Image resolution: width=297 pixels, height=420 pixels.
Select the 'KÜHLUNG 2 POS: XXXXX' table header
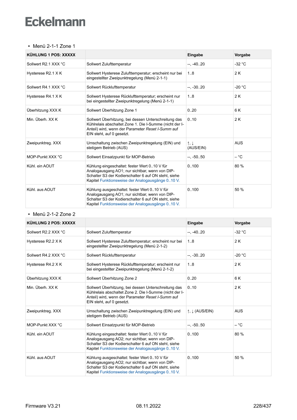click(51, 223)
